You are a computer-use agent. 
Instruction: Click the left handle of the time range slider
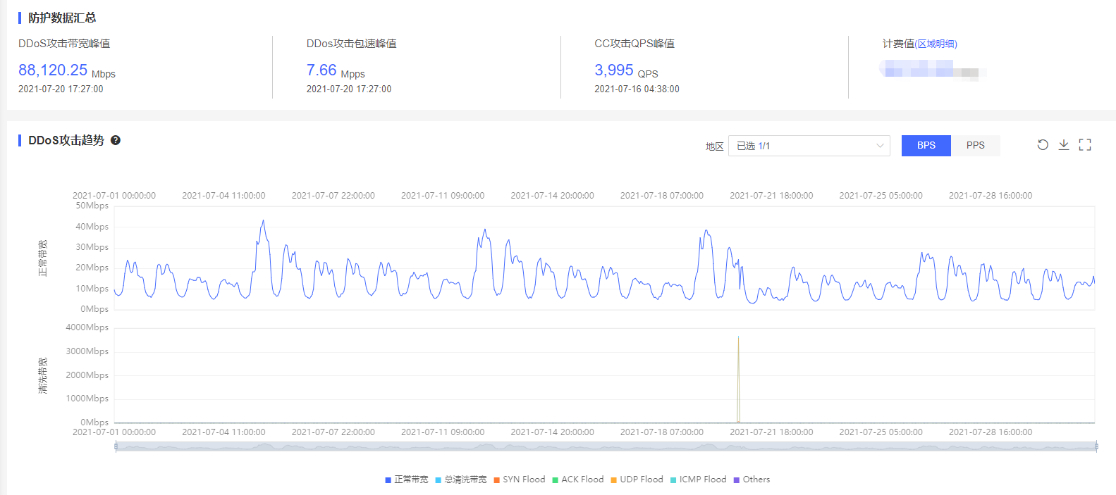pos(116,446)
